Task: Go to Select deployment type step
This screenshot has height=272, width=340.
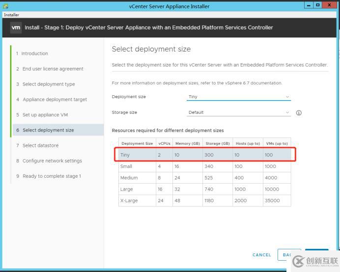Action: pyautogui.click(x=46, y=84)
